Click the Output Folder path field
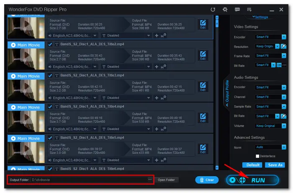 point(90,180)
